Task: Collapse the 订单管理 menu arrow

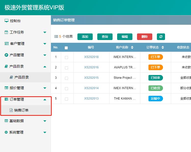Action: (45, 100)
